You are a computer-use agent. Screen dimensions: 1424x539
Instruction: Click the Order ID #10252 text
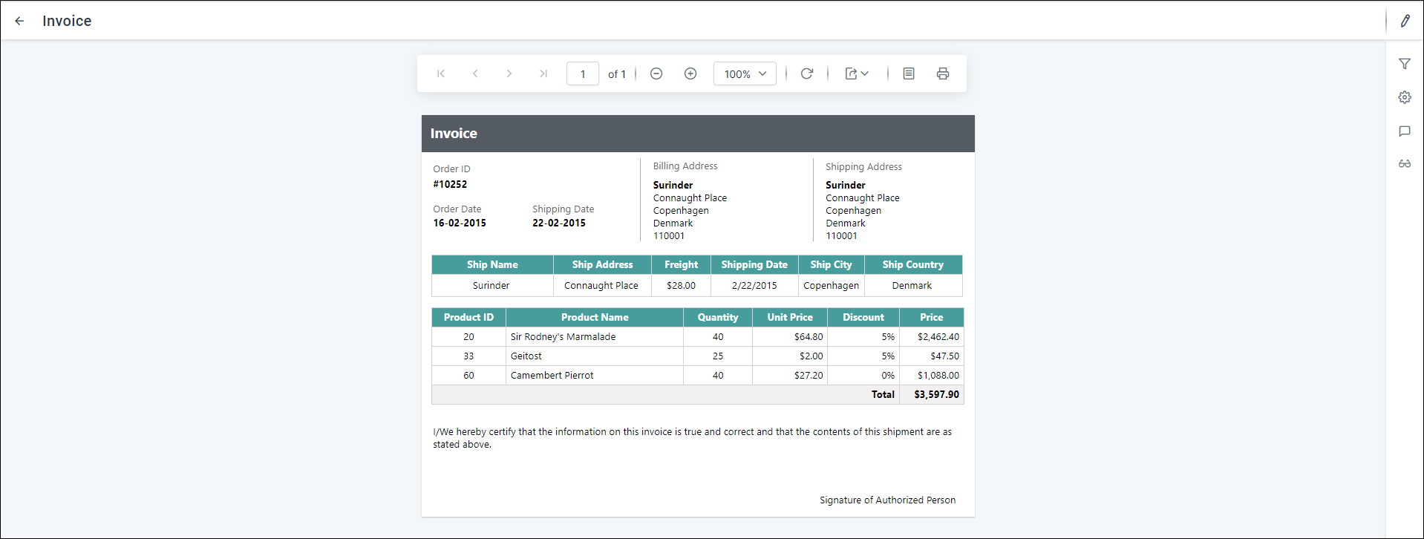coord(450,184)
